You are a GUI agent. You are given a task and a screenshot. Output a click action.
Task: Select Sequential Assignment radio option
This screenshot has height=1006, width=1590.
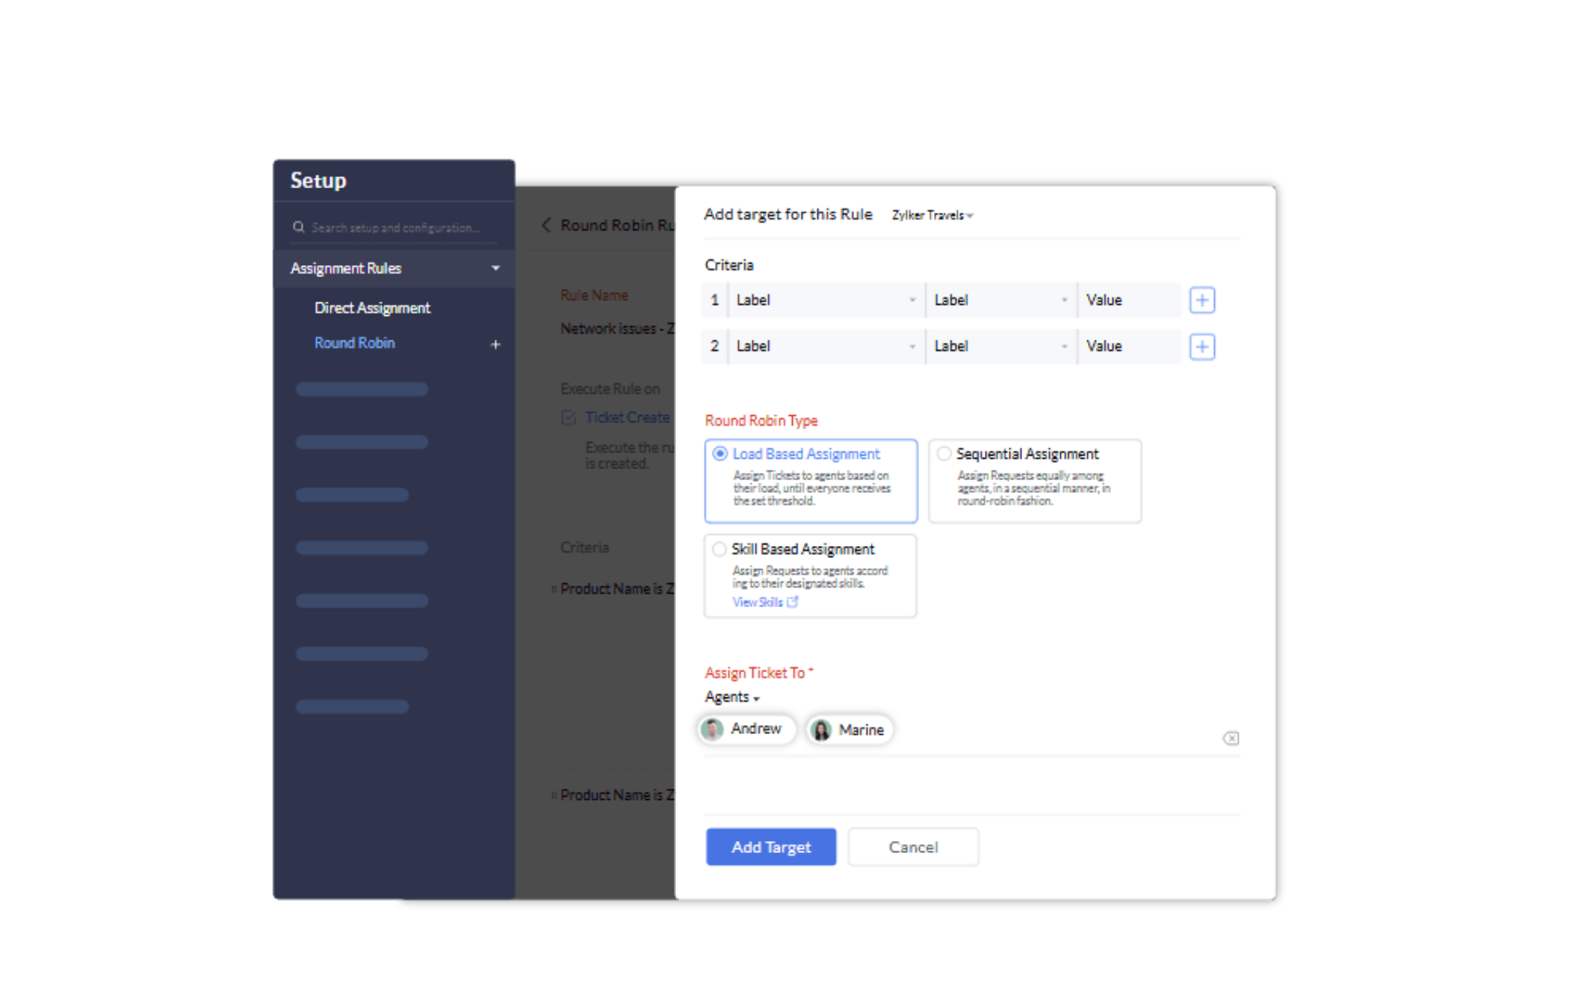coord(944,454)
